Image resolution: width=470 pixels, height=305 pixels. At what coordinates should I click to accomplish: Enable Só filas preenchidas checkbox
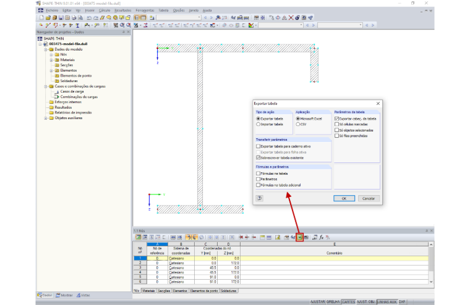coord(336,136)
